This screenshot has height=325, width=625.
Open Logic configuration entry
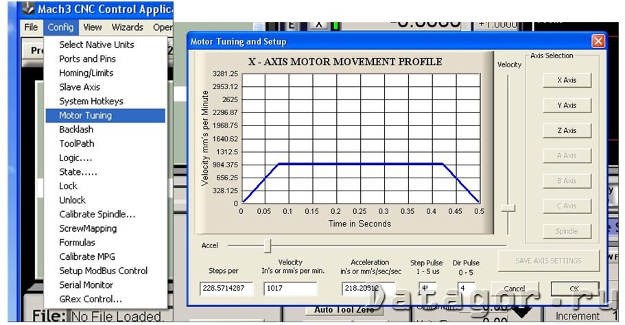(x=105, y=158)
